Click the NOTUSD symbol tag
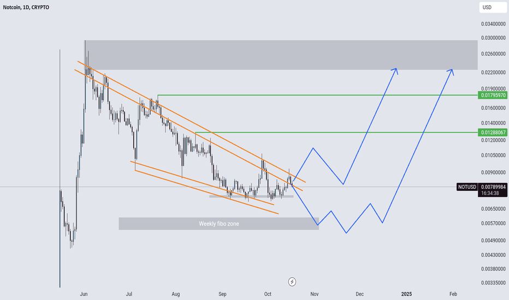Viewport: 509px width, 300px height. click(467, 187)
